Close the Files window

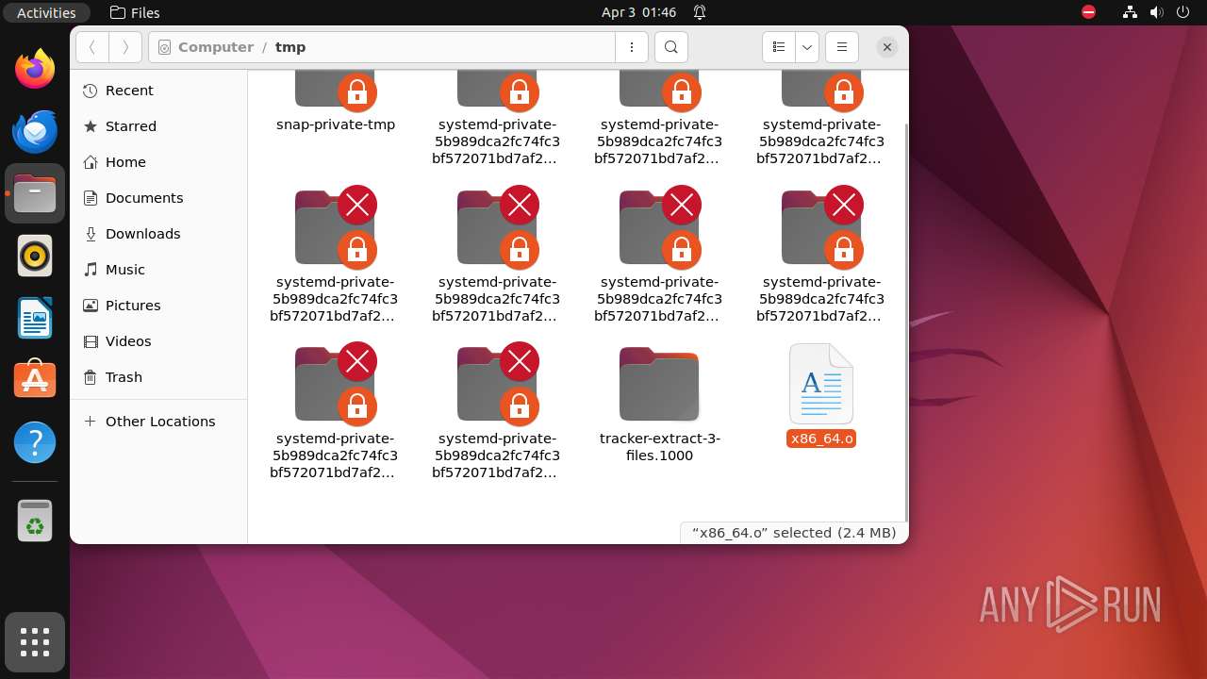pos(886,47)
